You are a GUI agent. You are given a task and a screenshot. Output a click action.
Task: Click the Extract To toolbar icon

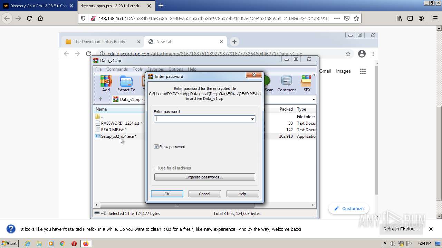tap(126, 84)
